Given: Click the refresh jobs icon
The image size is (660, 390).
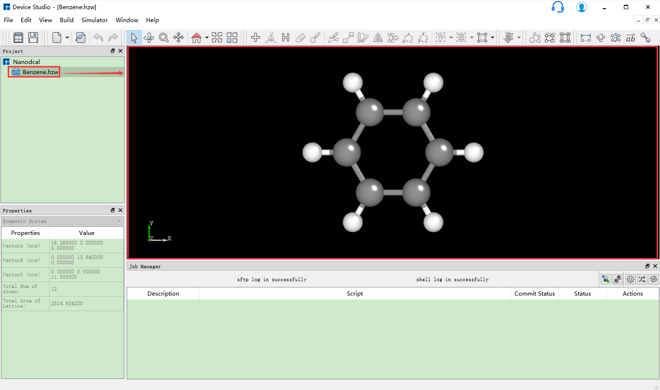Looking at the screenshot, I should (653, 279).
